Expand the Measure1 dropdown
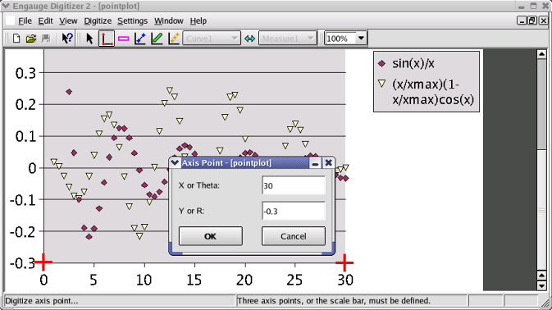The width and height of the screenshot is (552, 310). (x=288, y=39)
